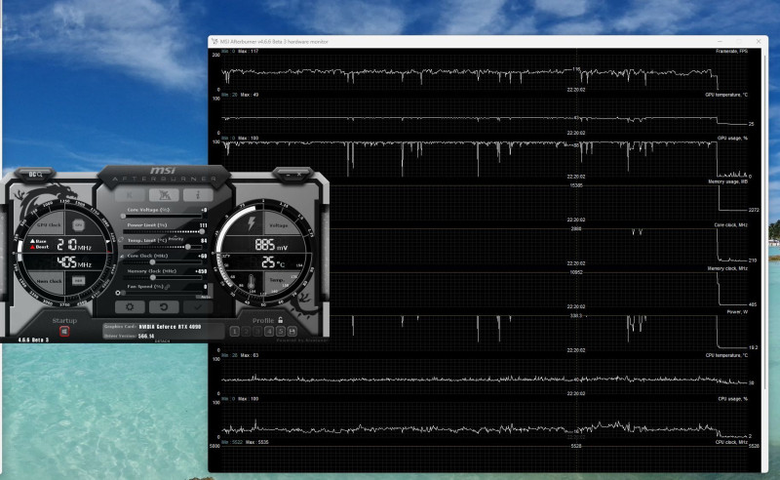Click the Kombustor 'K' button
Screen dimensions: 780x480
[x=130, y=195]
